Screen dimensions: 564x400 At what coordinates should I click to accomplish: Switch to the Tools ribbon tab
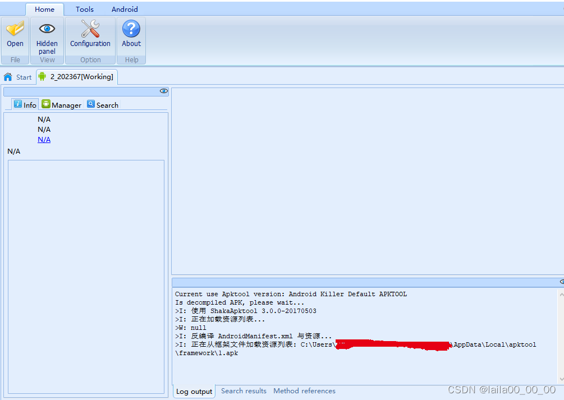pos(84,9)
